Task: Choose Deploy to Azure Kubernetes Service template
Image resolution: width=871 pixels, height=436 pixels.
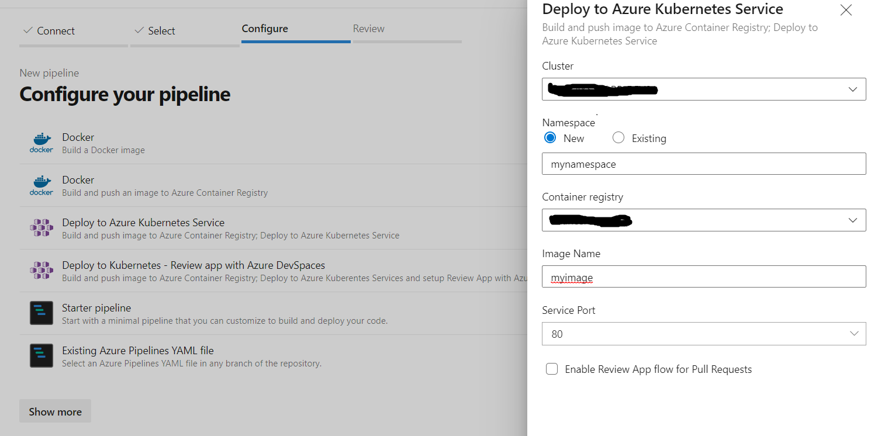Action: coord(273,228)
